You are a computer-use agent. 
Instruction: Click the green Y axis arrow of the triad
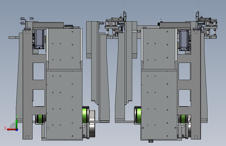point(16,124)
